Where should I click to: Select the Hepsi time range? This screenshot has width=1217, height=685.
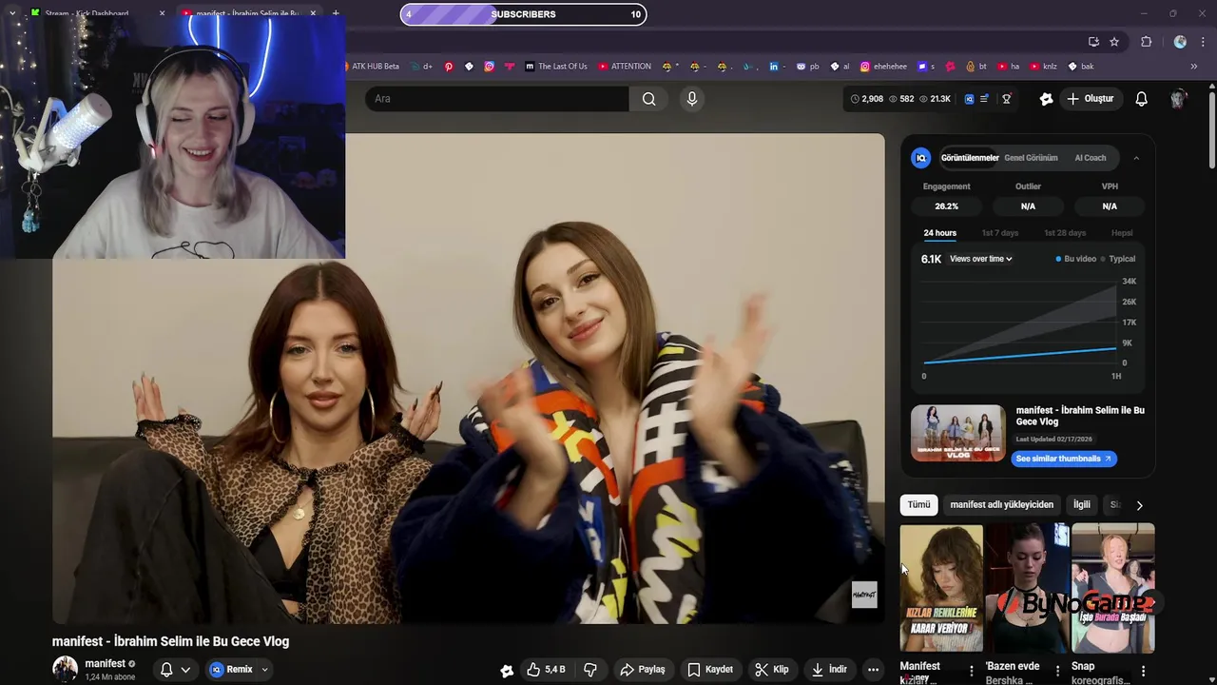(1122, 233)
